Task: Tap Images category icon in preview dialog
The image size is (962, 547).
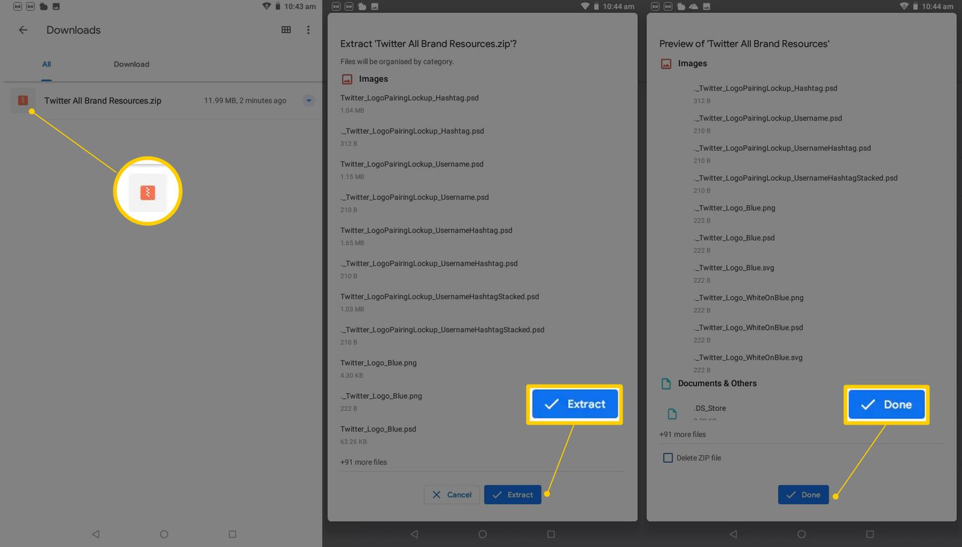Action: click(666, 63)
